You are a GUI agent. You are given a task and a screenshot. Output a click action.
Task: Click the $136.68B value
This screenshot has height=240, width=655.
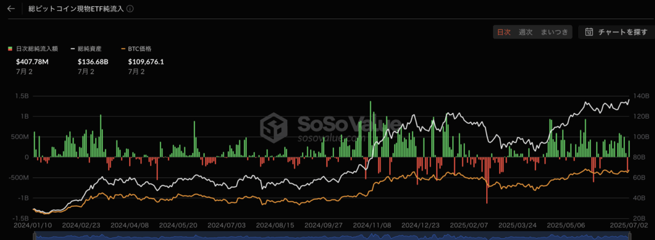tap(93, 62)
